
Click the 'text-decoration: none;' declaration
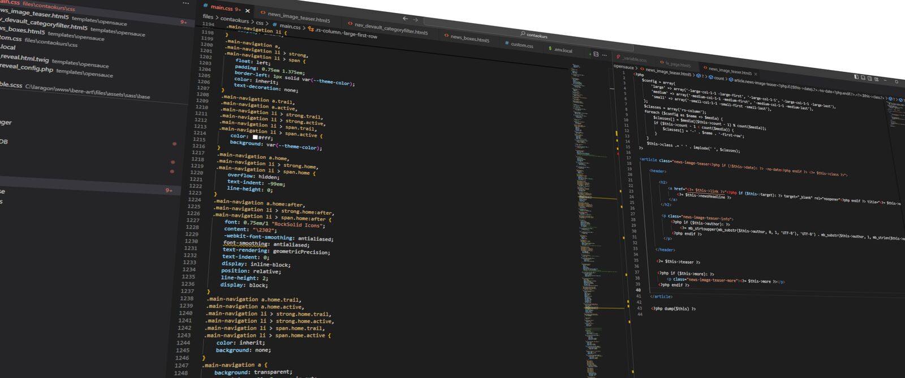(266, 88)
